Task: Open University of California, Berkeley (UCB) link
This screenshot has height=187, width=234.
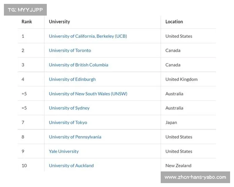Action: (88, 36)
